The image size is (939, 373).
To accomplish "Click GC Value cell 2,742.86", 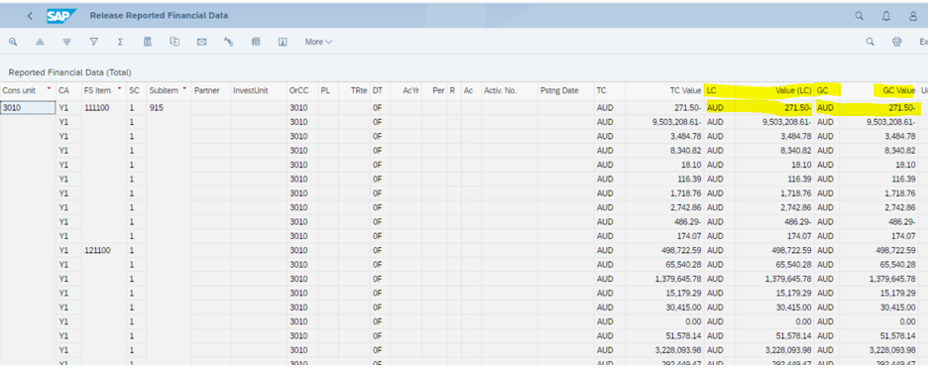I will (x=879, y=207).
